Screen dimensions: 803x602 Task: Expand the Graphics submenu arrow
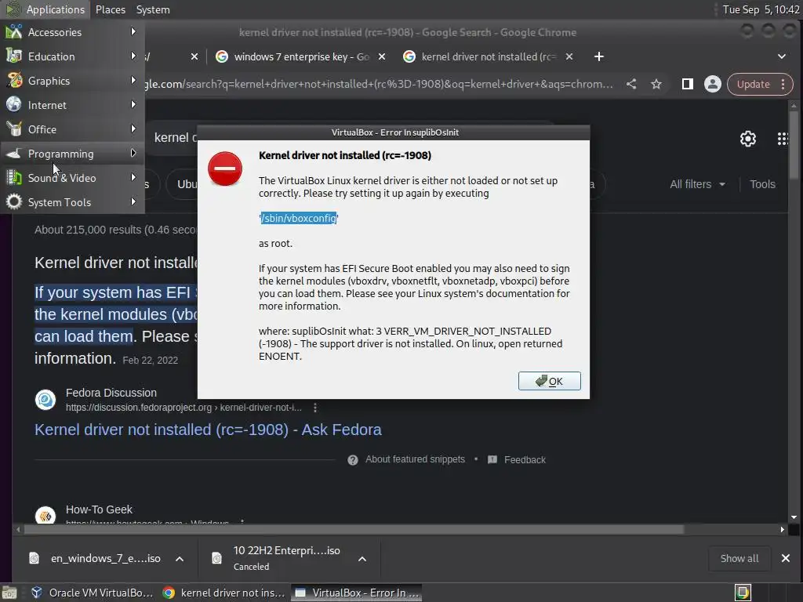coord(133,81)
